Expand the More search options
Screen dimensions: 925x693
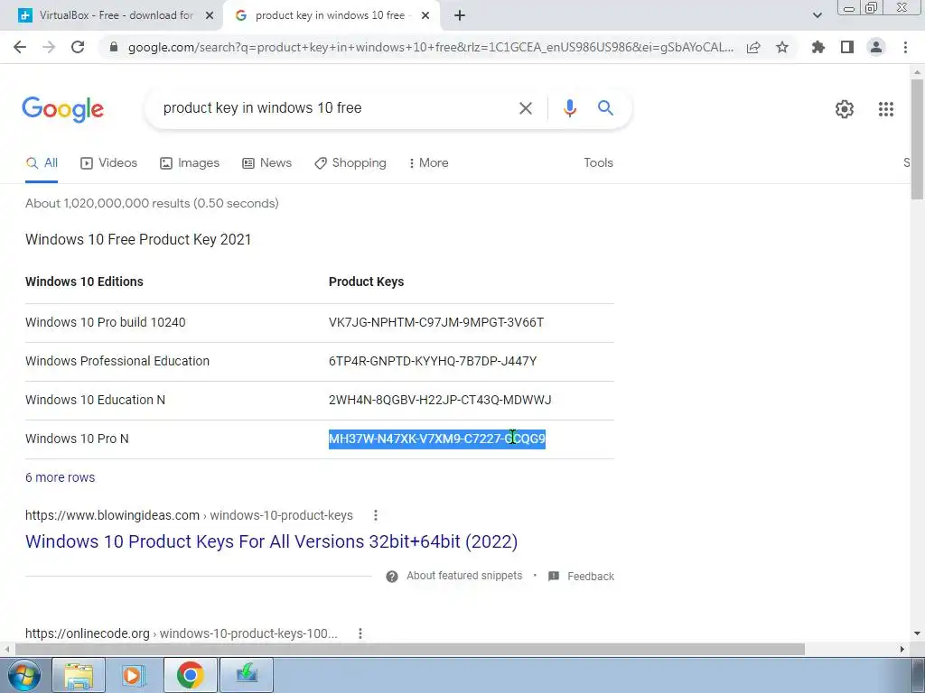(428, 163)
